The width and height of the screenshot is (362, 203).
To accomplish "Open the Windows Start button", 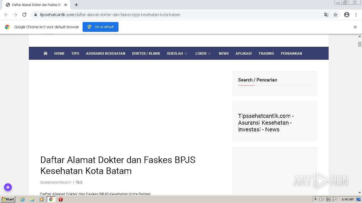I will [8, 199].
